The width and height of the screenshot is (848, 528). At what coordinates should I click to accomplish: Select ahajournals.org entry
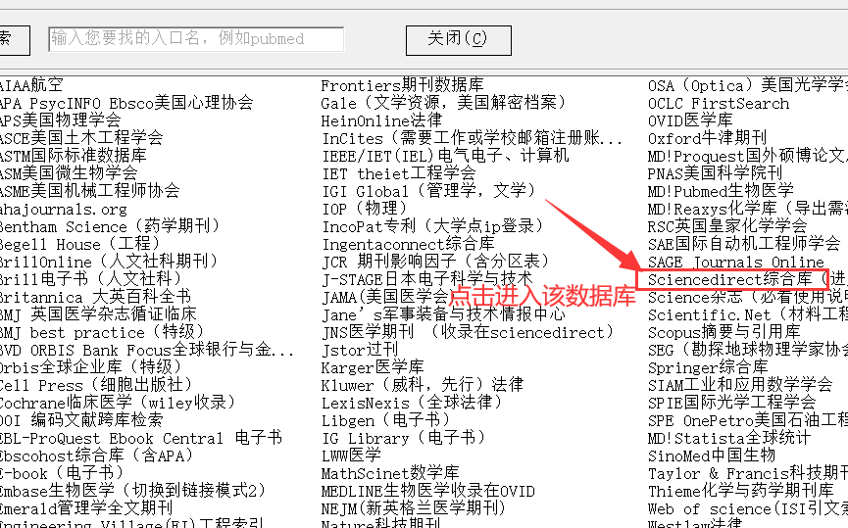click(64, 209)
